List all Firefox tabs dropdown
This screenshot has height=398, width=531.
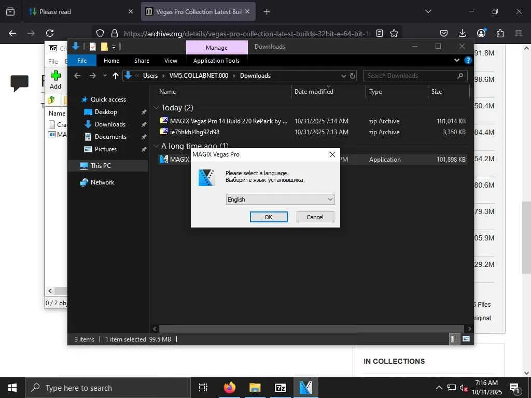tap(428, 11)
